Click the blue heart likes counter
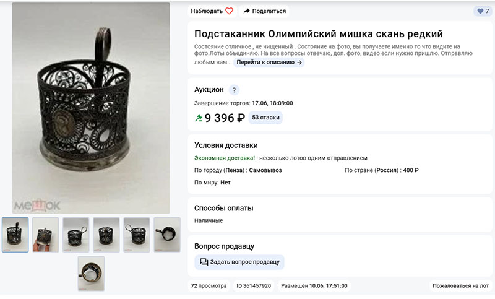Viewport: 495px width, 299px height. (483, 11)
